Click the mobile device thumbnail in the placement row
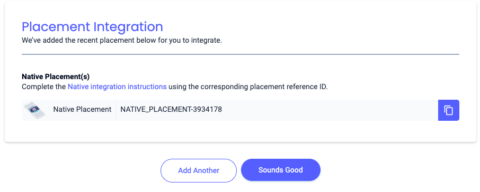 coord(34,110)
